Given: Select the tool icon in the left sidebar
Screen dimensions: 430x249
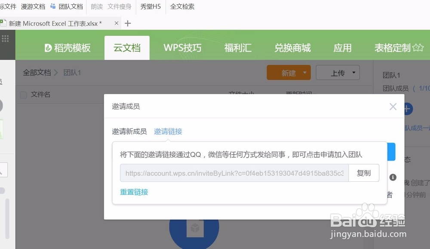Looking at the screenshot, I should point(3,169).
